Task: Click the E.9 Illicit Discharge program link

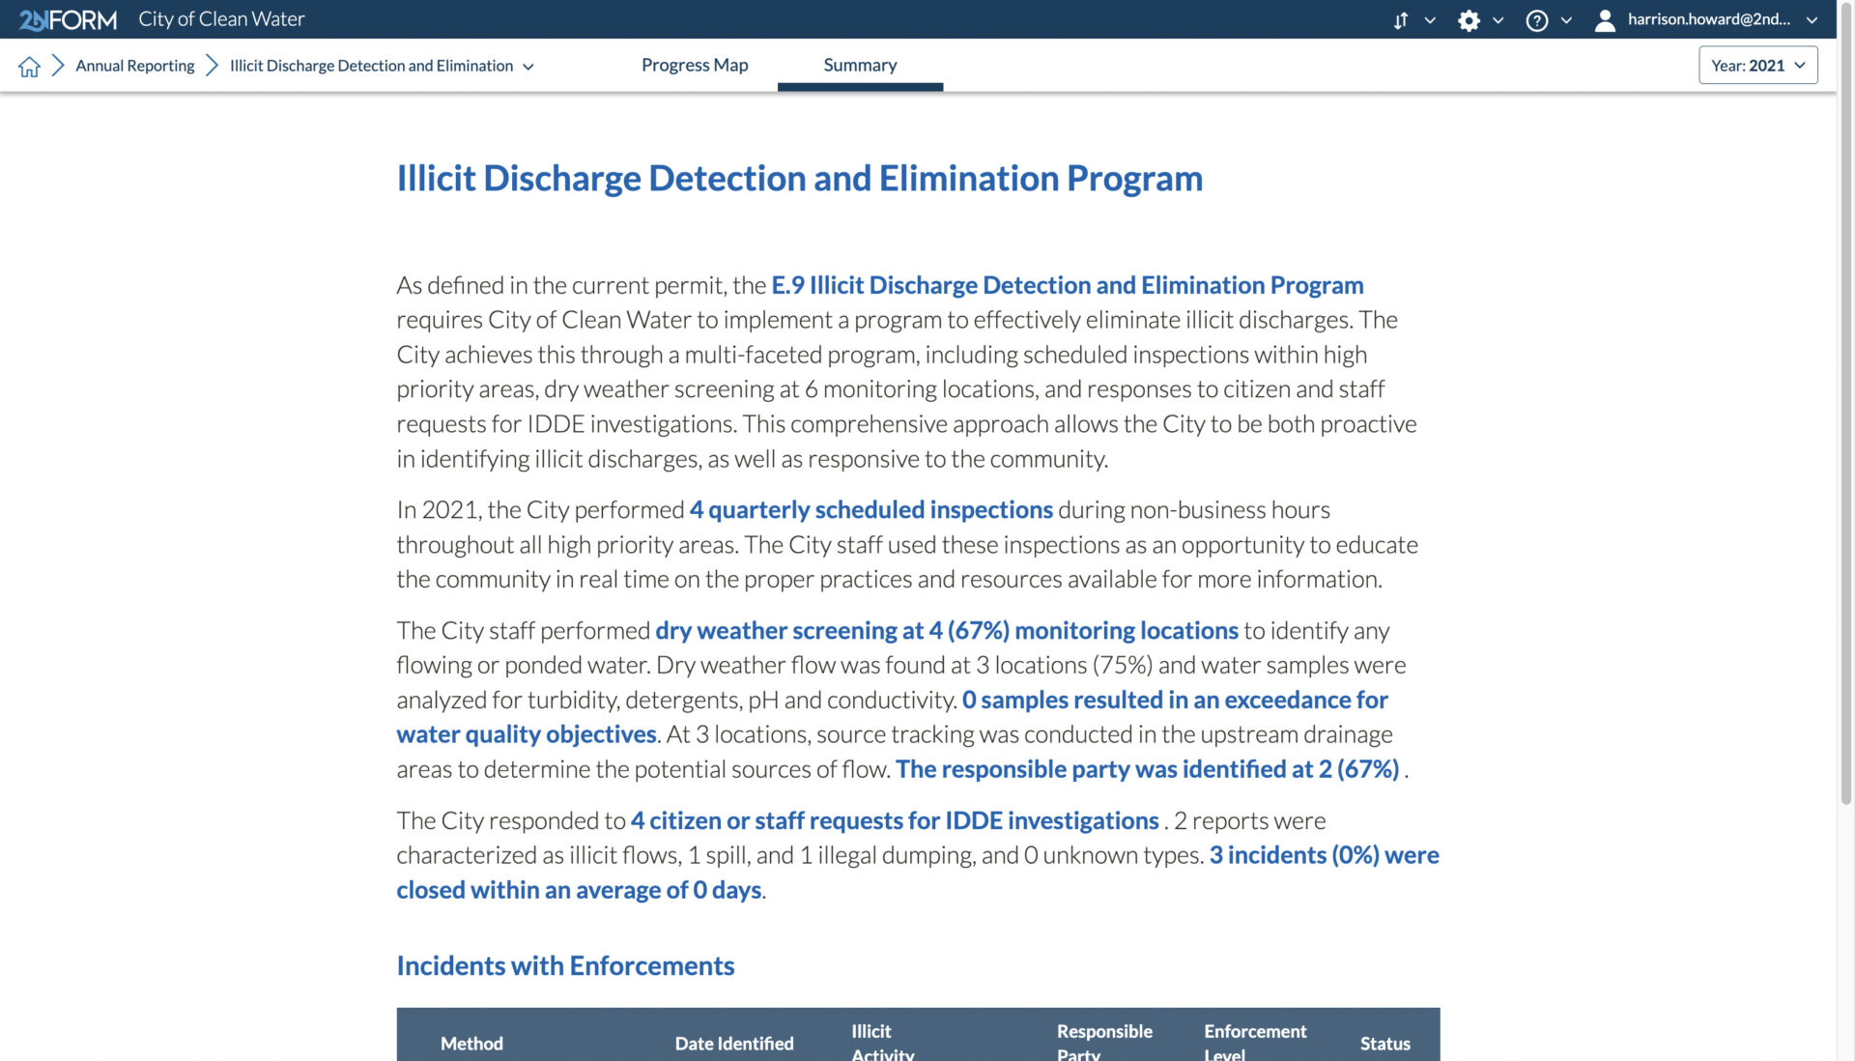Action: pos(1068,285)
